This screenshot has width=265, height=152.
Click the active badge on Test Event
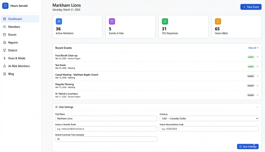pyautogui.click(x=251, y=66)
